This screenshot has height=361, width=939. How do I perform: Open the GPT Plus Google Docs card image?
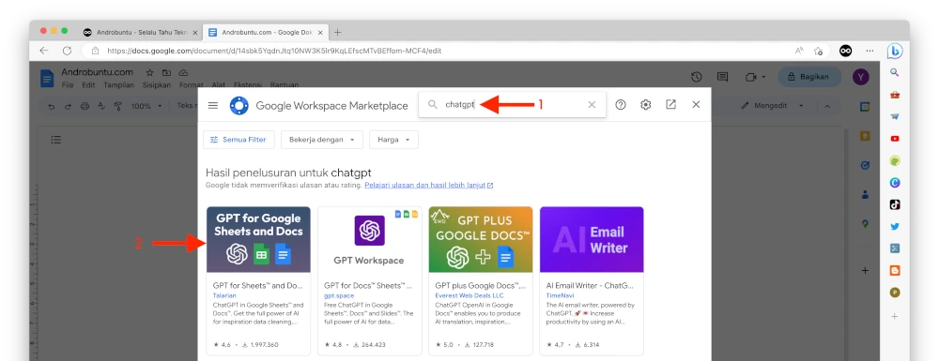click(x=480, y=240)
